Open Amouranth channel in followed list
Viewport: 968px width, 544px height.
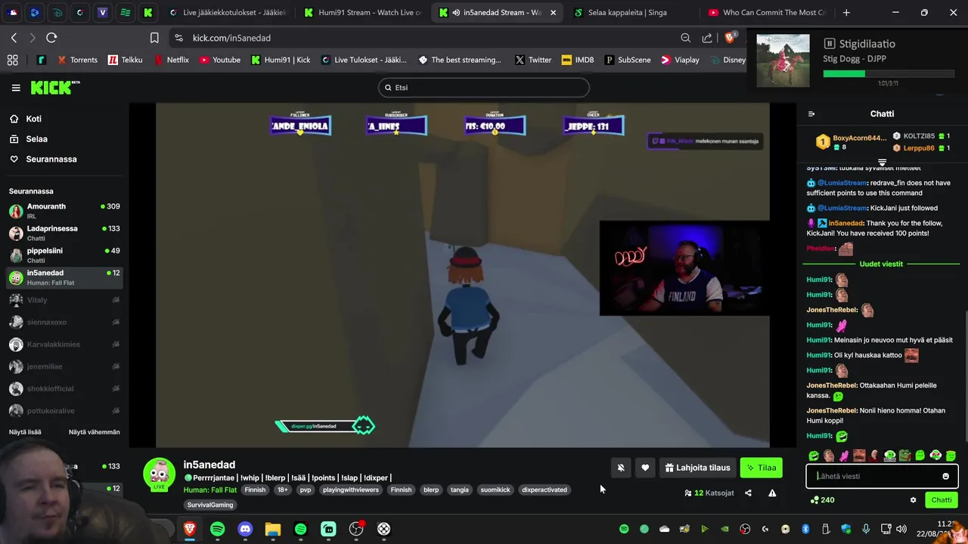coord(64,211)
